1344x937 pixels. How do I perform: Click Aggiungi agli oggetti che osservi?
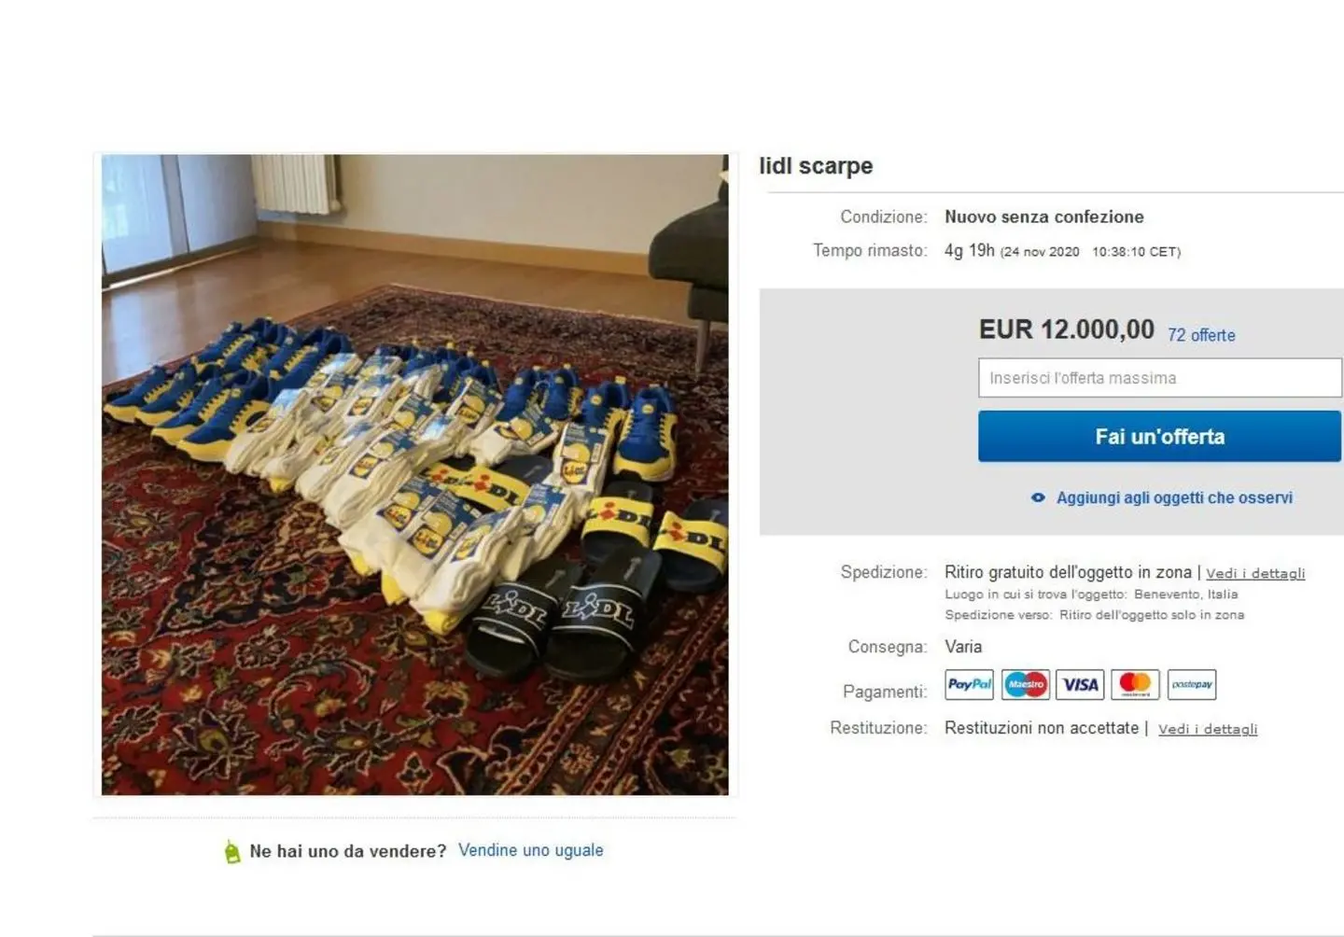click(1174, 498)
